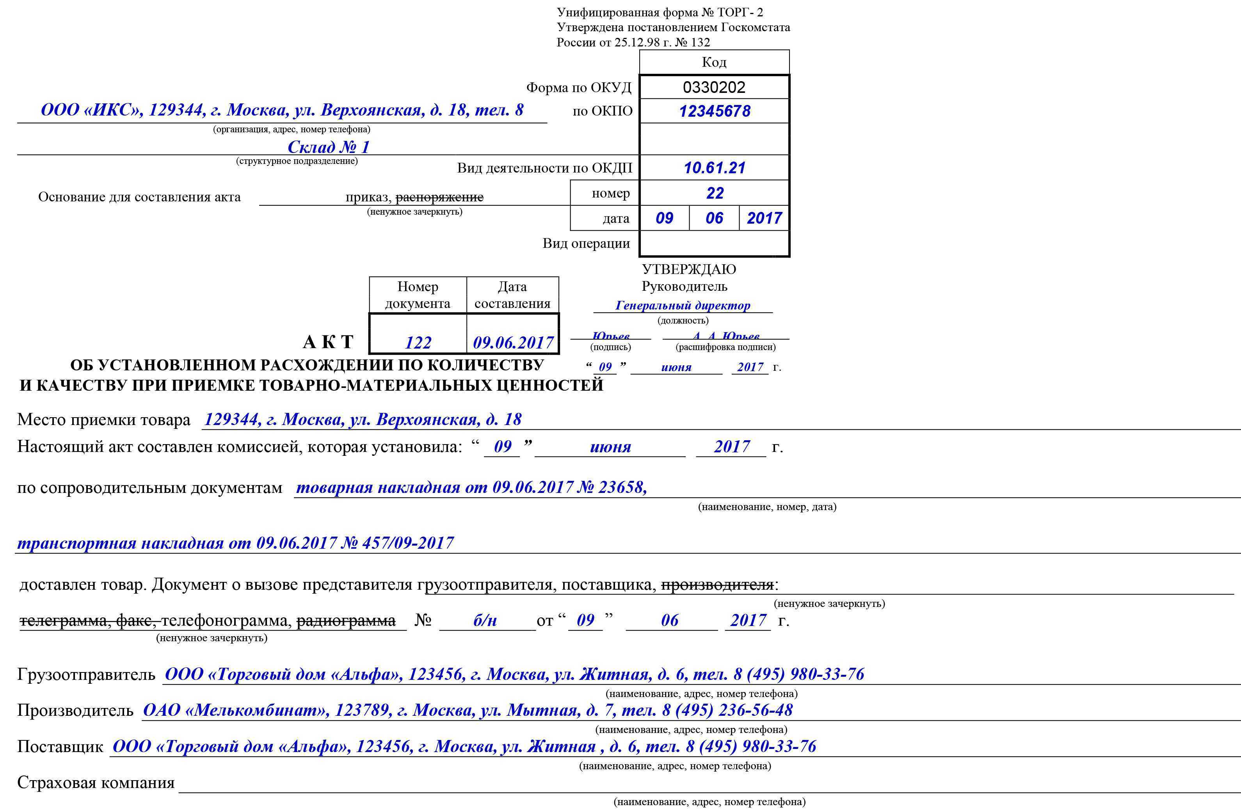Click the crossed-out word радиограмма
1241x811 pixels.
tap(346, 621)
